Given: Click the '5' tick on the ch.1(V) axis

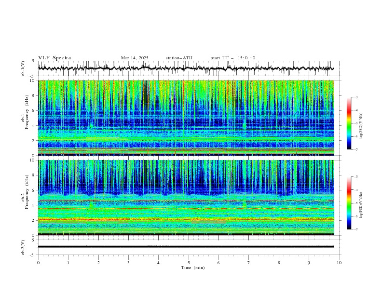Looking at the screenshot, I should pos(34,61).
